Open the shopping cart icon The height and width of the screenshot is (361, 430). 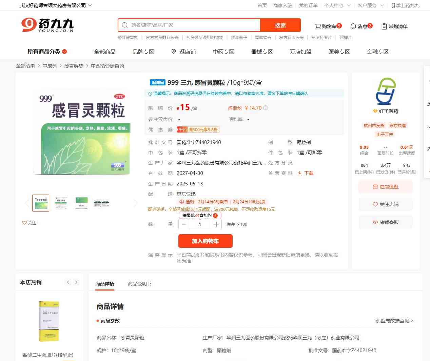pyautogui.click(x=317, y=26)
